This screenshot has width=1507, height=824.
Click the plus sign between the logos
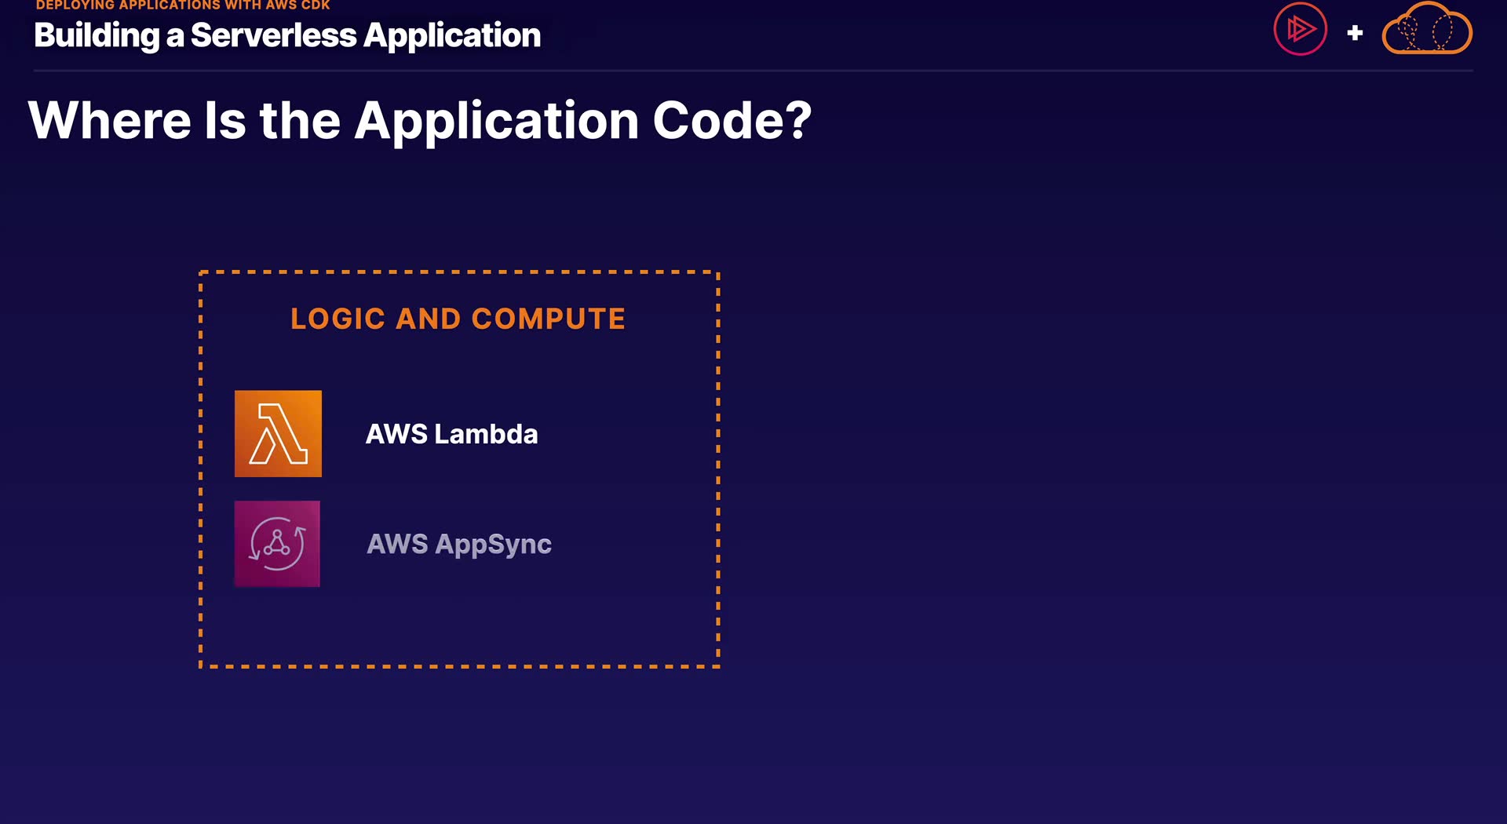[1355, 33]
